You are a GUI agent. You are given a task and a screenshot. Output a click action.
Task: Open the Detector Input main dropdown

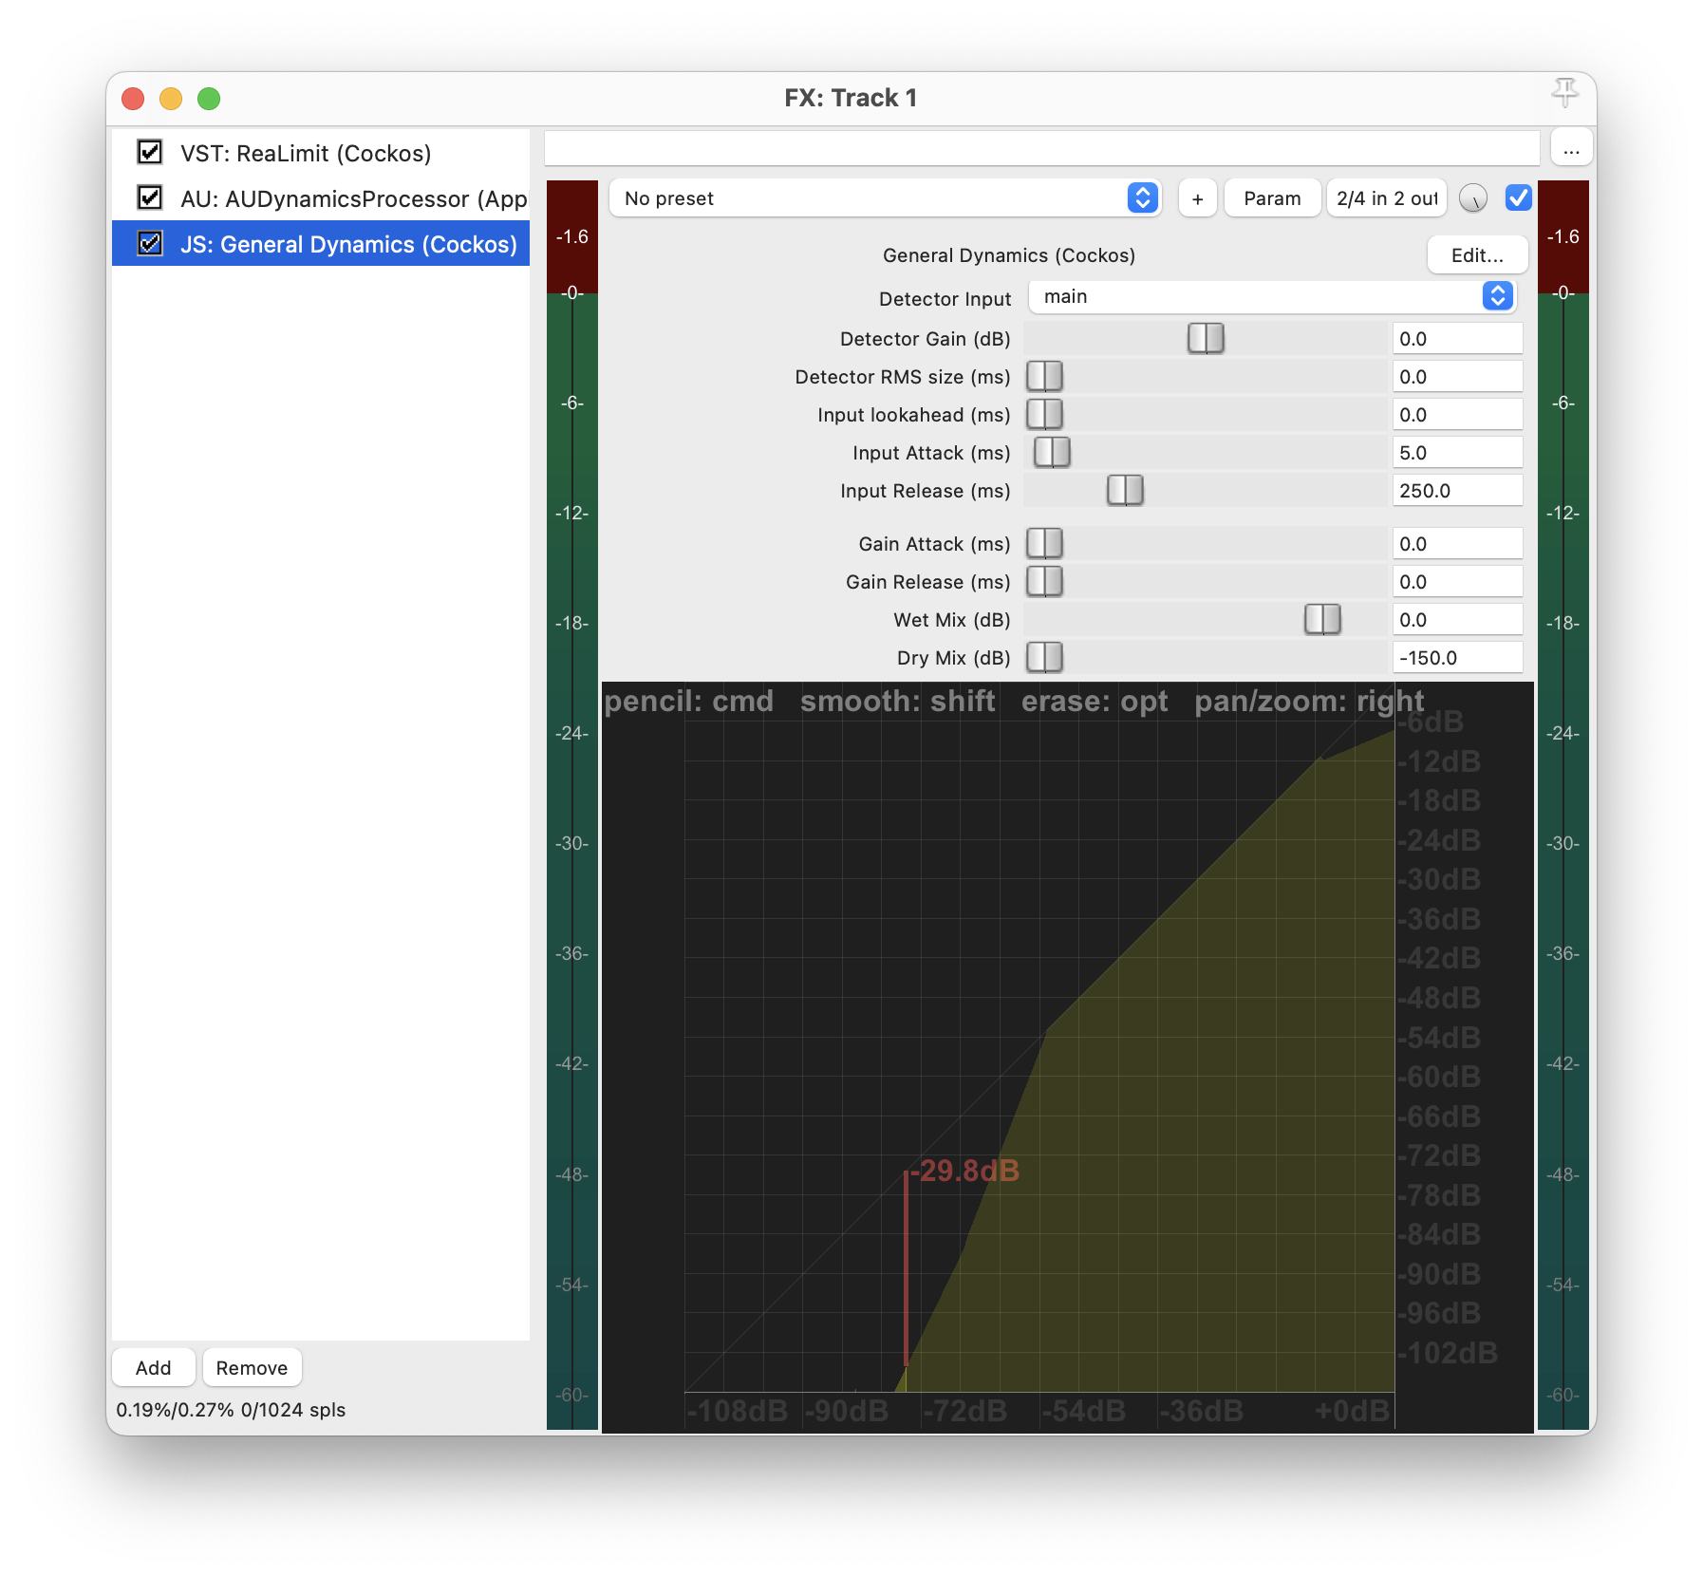tap(1272, 297)
